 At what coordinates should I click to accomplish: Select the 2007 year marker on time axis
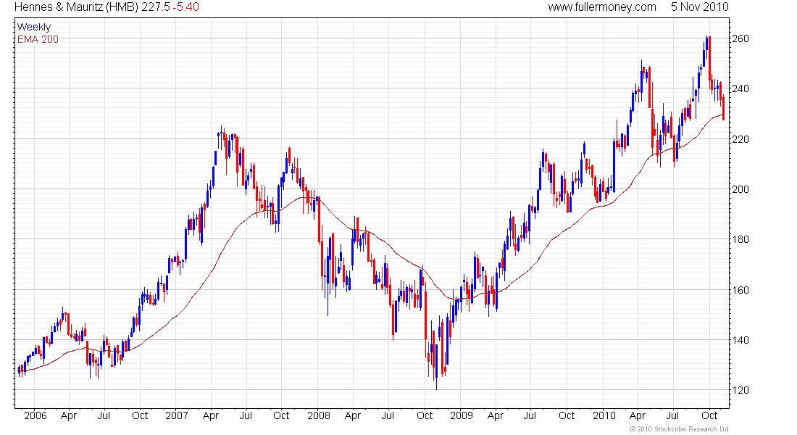click(177, 416)
